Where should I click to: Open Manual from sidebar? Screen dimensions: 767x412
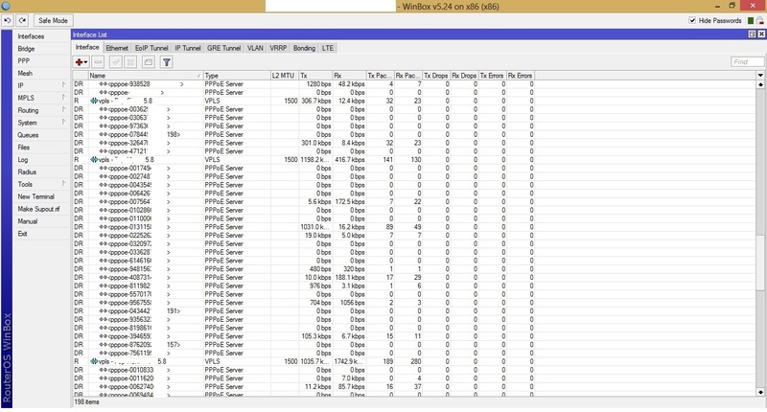point(28,221)
